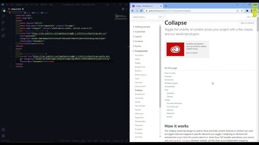Open a new Chrome tab
259x145 pixels.
click(166, 6)
